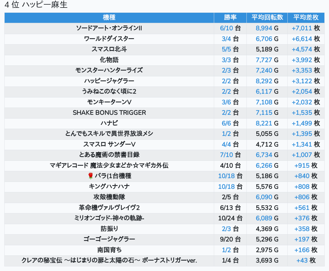Click the 平均回転数 column header
The width and height of the screenshot is (329, 271).
tap(267, 17)
